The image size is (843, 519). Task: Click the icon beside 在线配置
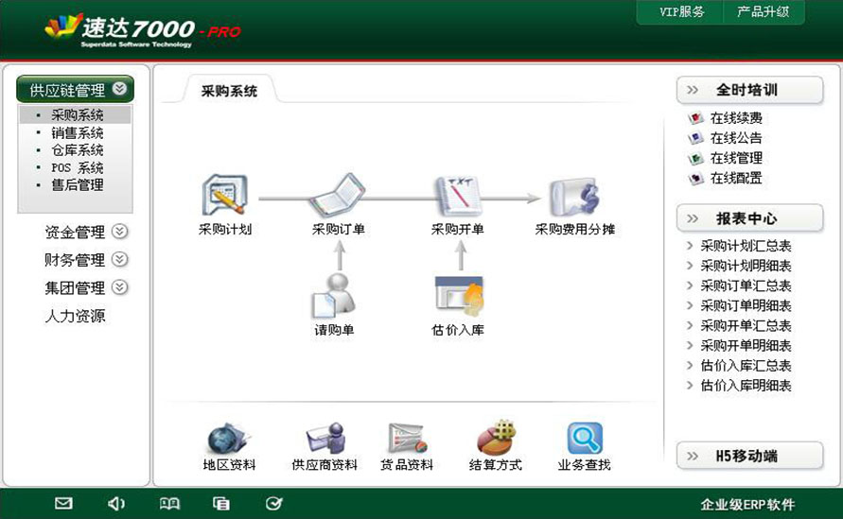point(695,178)
